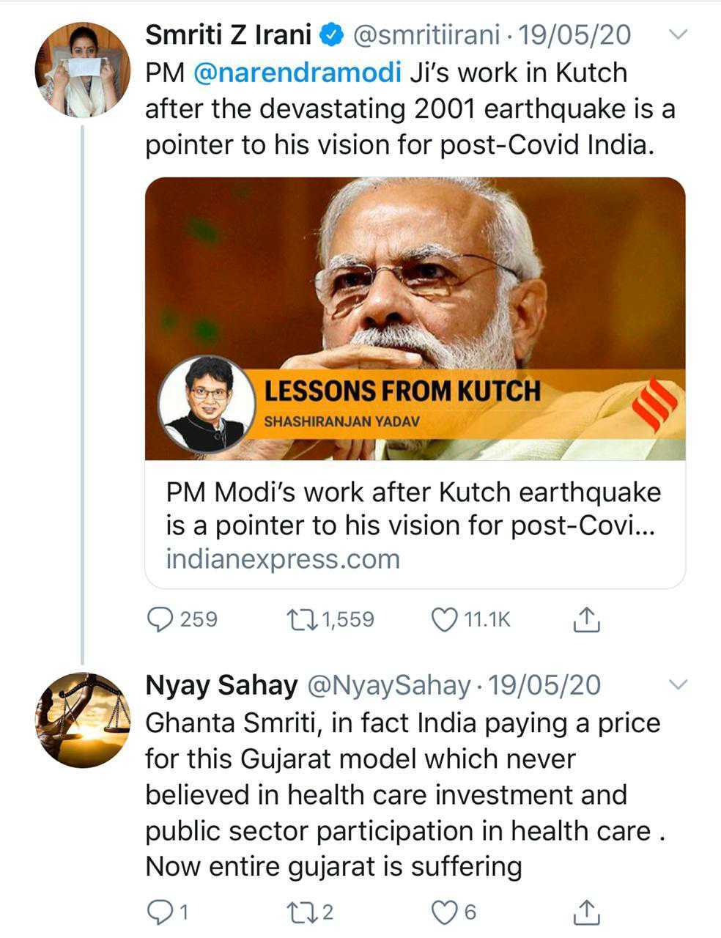The image size is (721, 938).
Task: Click the @narendramodi mention link
Action: point(297,73)
